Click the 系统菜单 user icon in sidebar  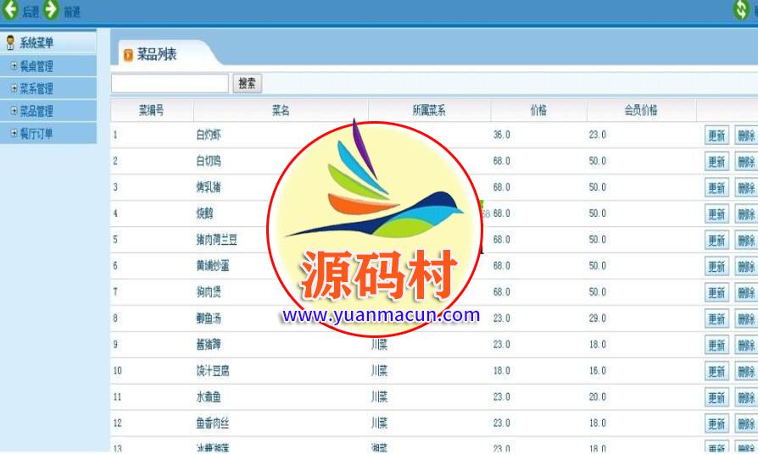[10, 43]
